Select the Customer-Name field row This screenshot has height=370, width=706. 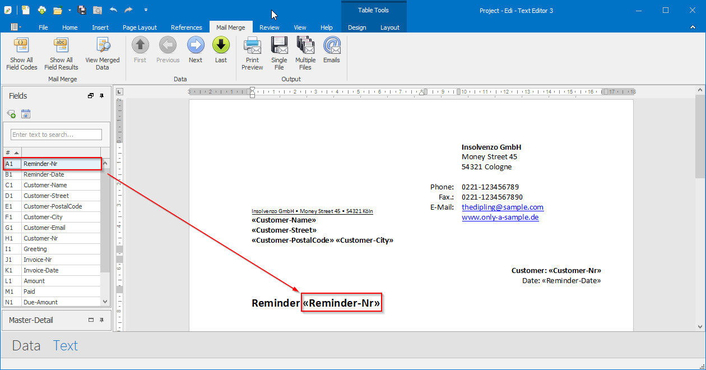click(52, 185)
